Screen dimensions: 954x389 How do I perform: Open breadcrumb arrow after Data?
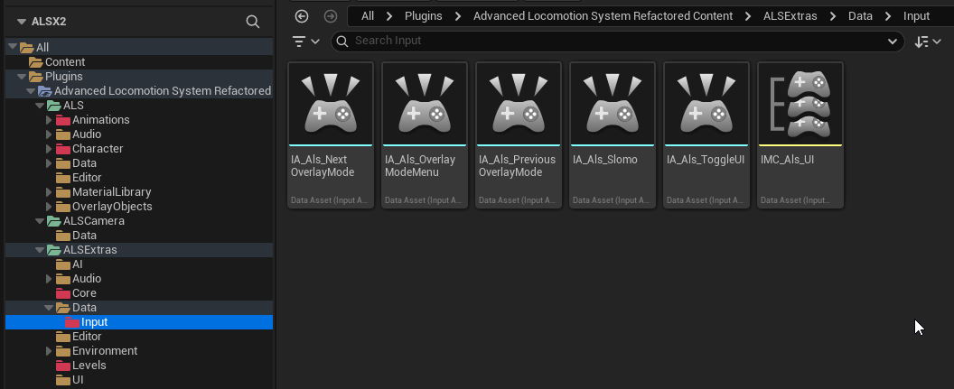click(x=888, y=16)
